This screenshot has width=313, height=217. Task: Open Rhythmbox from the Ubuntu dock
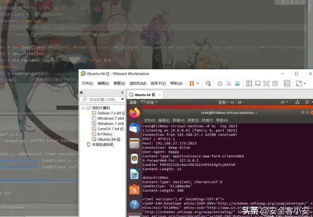pyautogui.click(x=135, y=158)
